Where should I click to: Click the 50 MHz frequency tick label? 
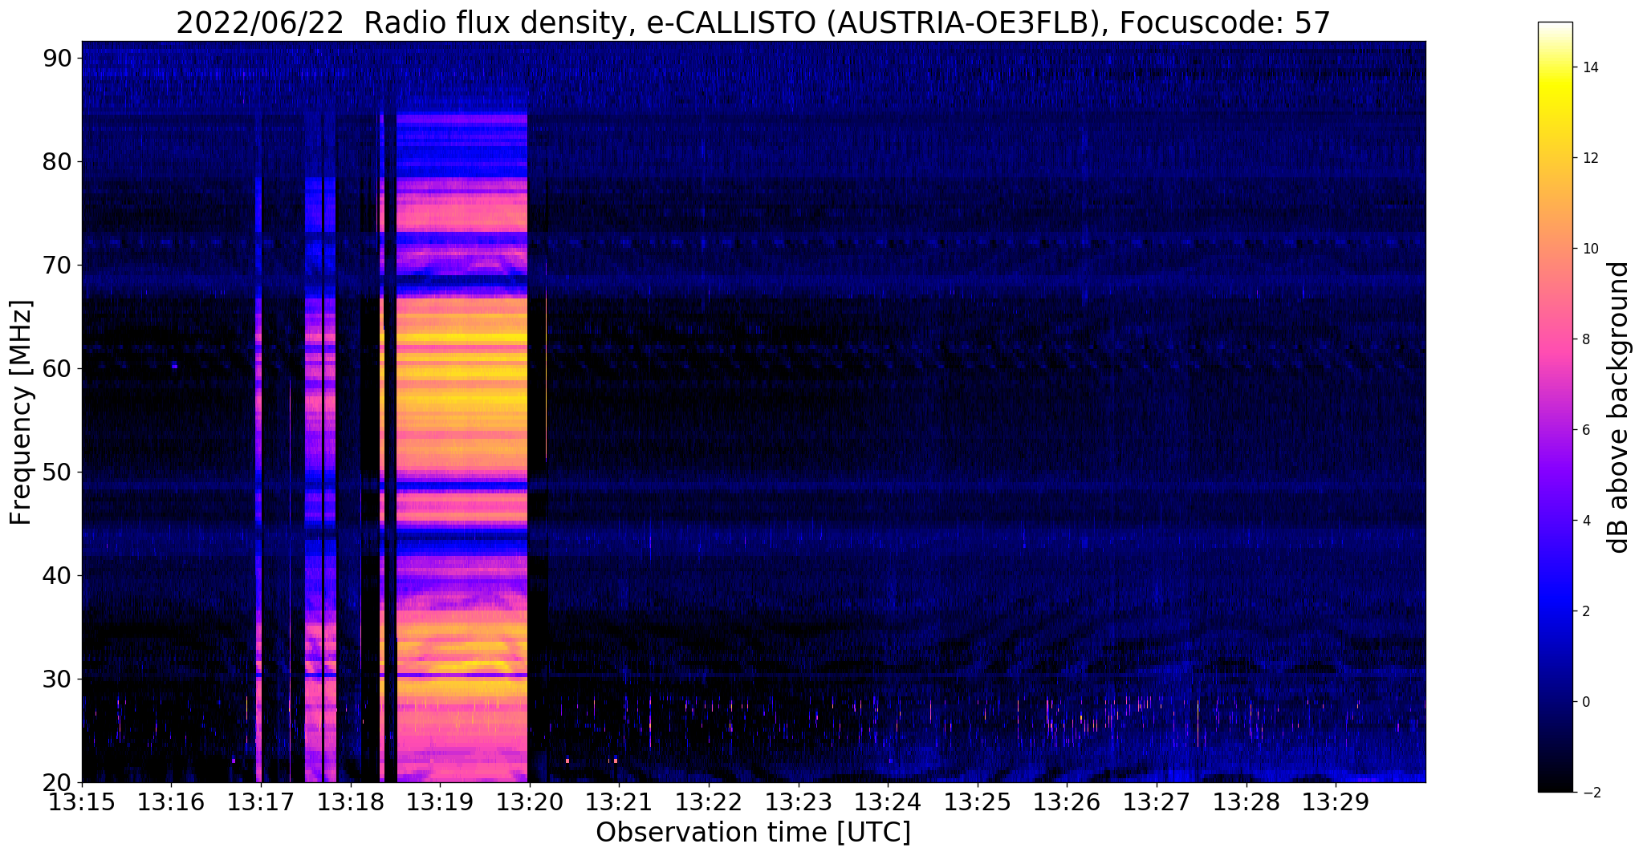pos(57,472)
